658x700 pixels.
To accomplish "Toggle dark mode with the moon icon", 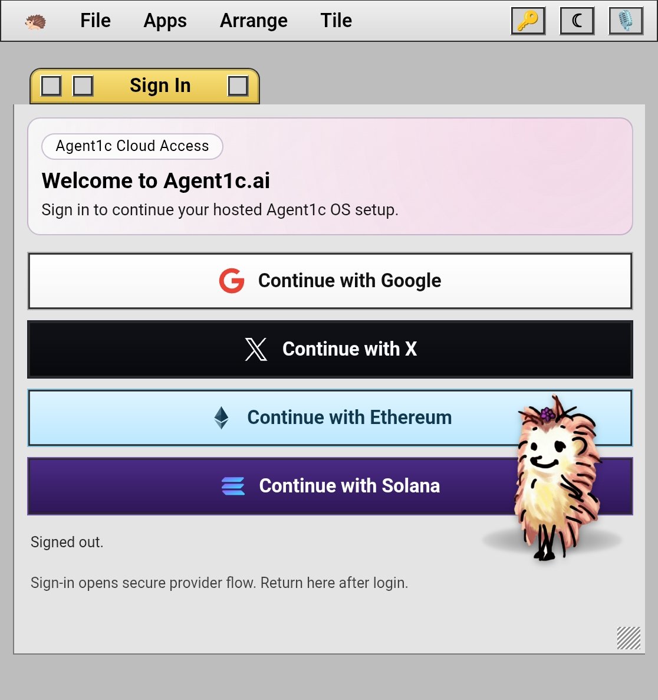I will point(577,21).
